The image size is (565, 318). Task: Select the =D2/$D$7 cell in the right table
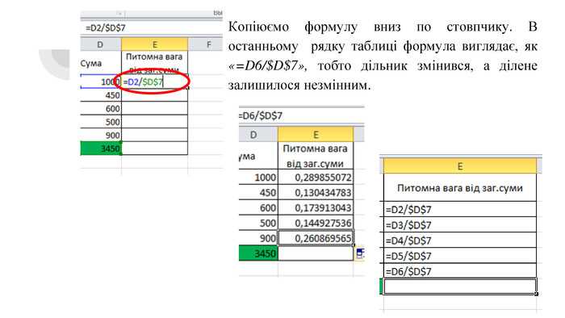coord(460,209)
